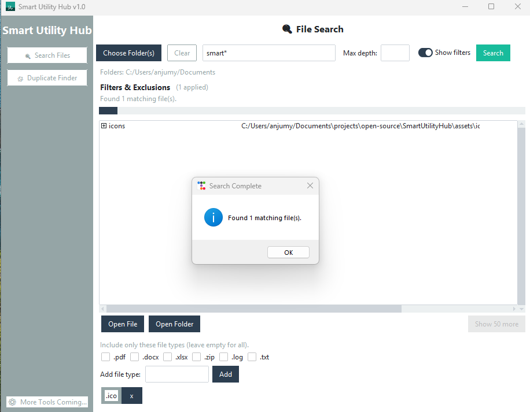Click inside the smart* search pattern field

click(x=268, y=52)
